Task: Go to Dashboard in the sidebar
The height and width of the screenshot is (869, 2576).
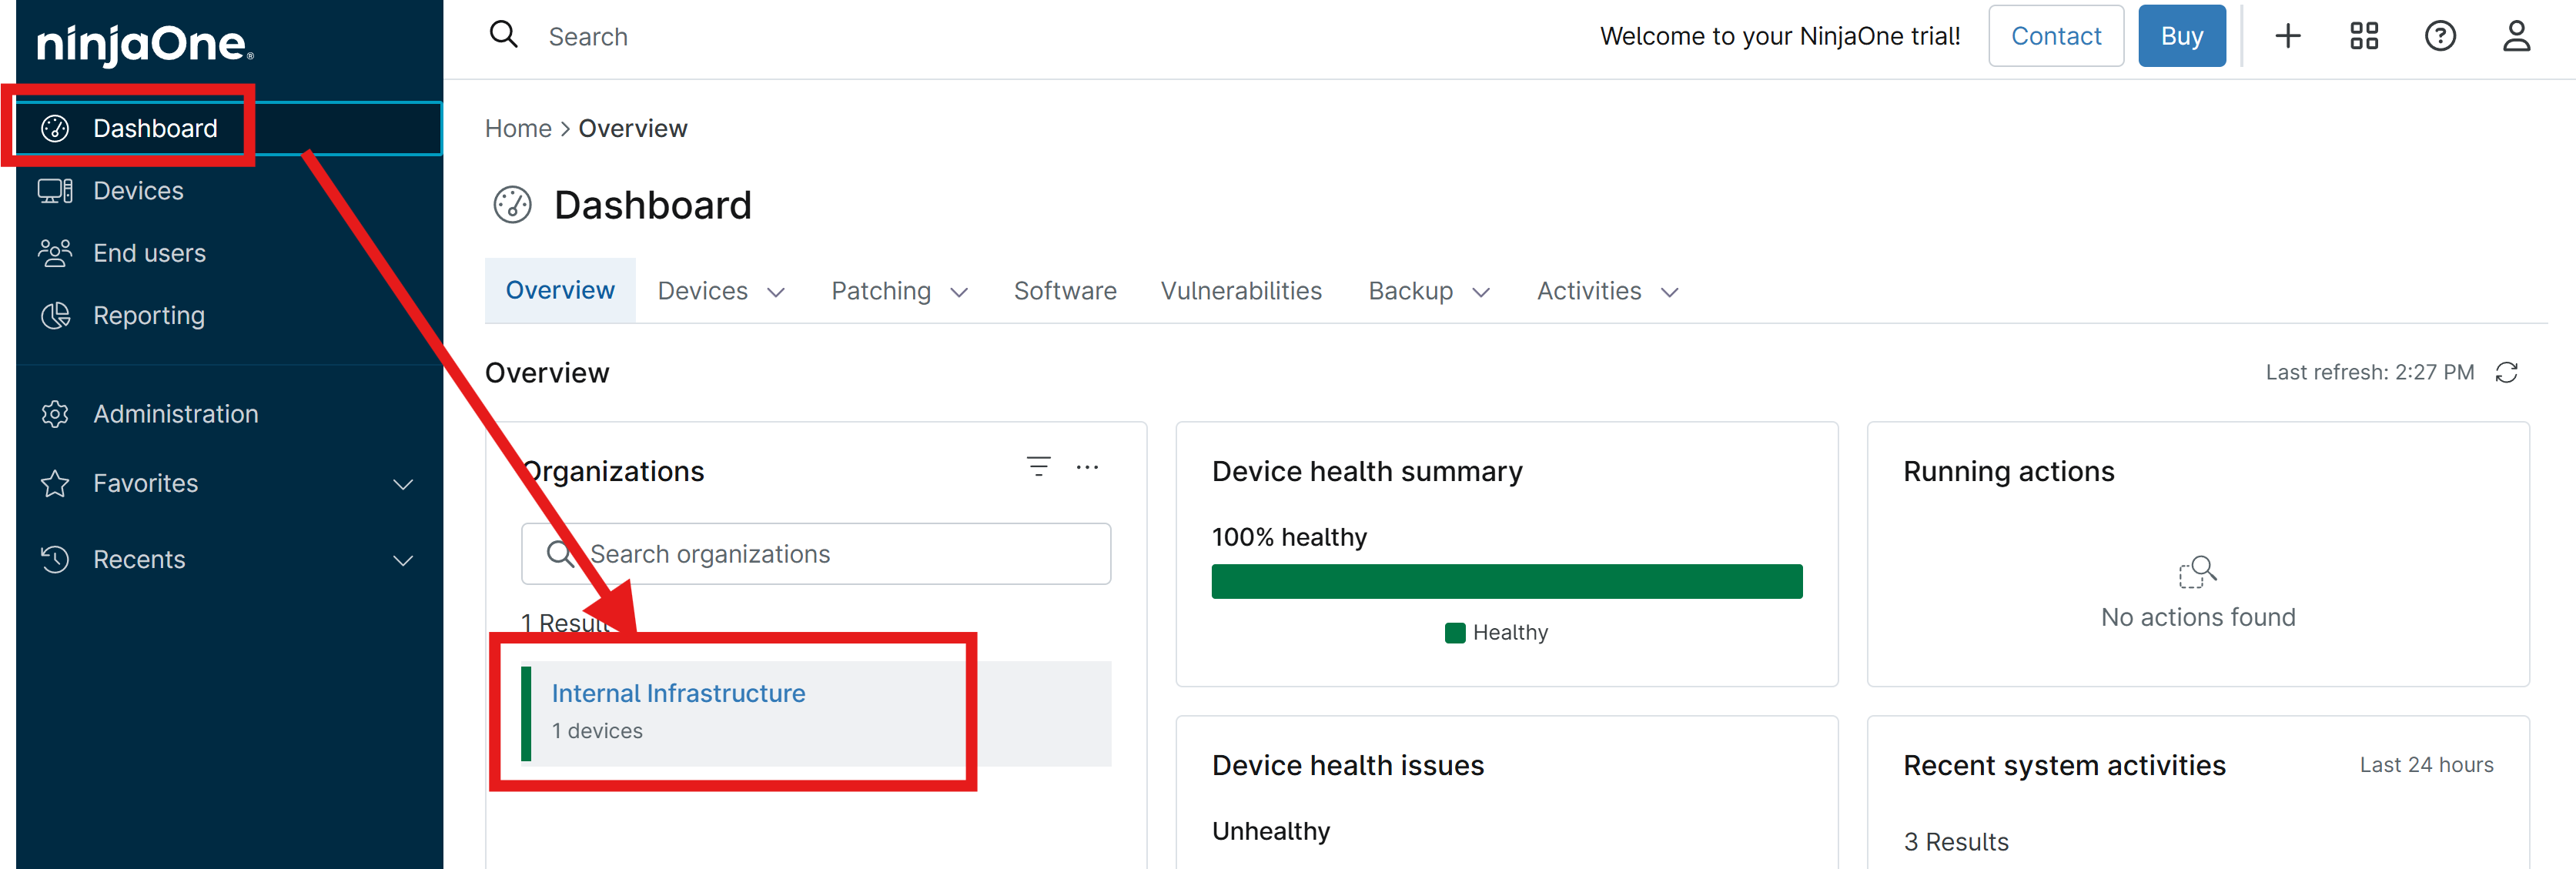Action: pyautogui.click(x=229, y=128)
